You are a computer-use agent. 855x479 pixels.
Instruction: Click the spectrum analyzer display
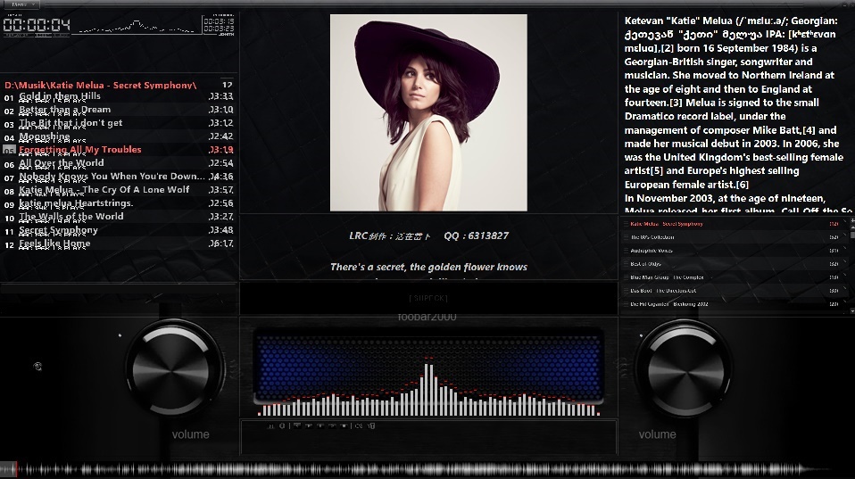point(429,373)
